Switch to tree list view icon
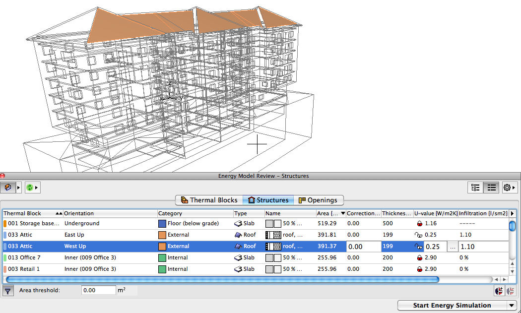The height and width of the screenshot is (313, 521). [475, 188]
